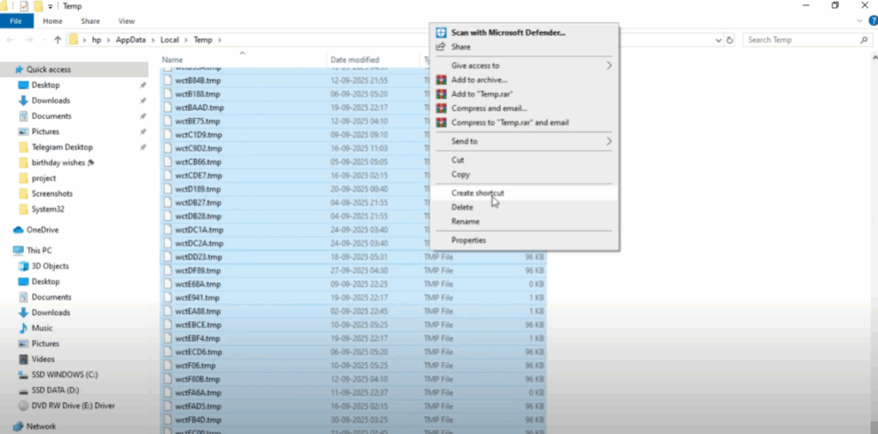Click the Up arrow navigation icon
This screenshot has width=878, height=434.
pyautogui.click(x=57, y=39)
